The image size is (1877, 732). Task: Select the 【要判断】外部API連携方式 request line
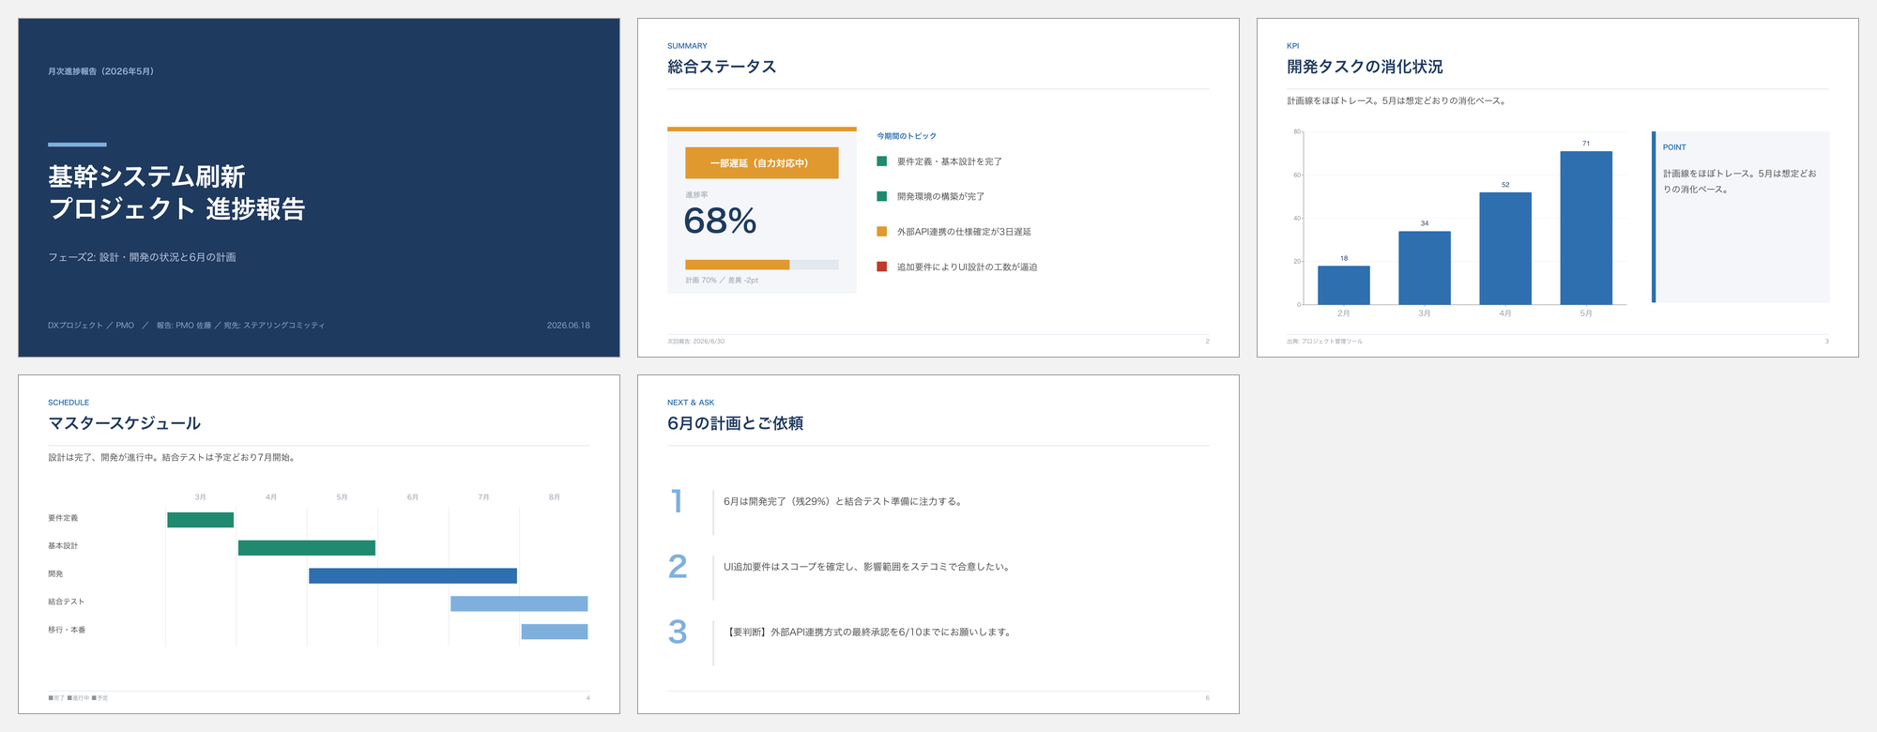pos(869,632)
